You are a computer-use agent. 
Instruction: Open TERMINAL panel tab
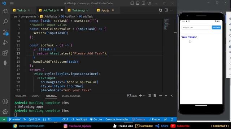click(x=51, y=96)
